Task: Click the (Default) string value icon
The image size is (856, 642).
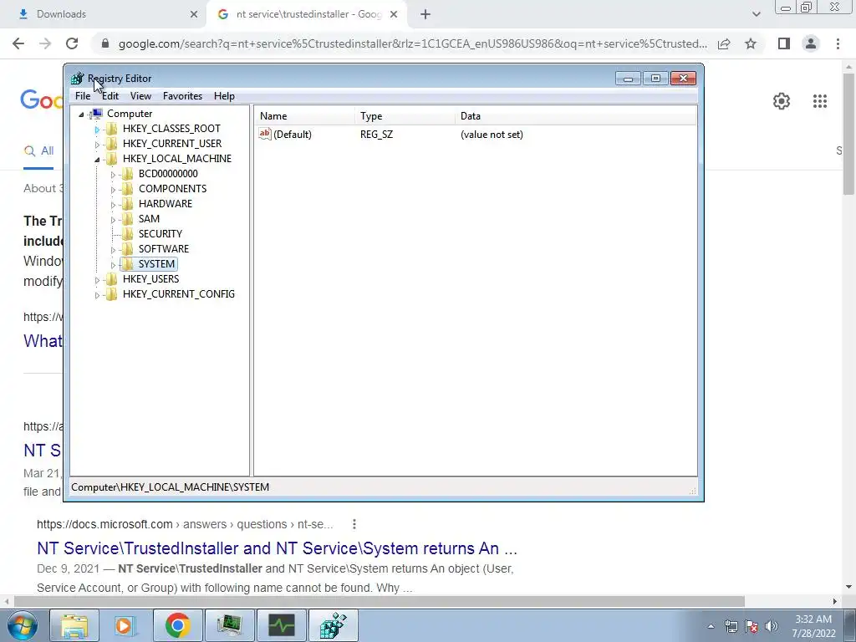Action: tap(265, 134)
